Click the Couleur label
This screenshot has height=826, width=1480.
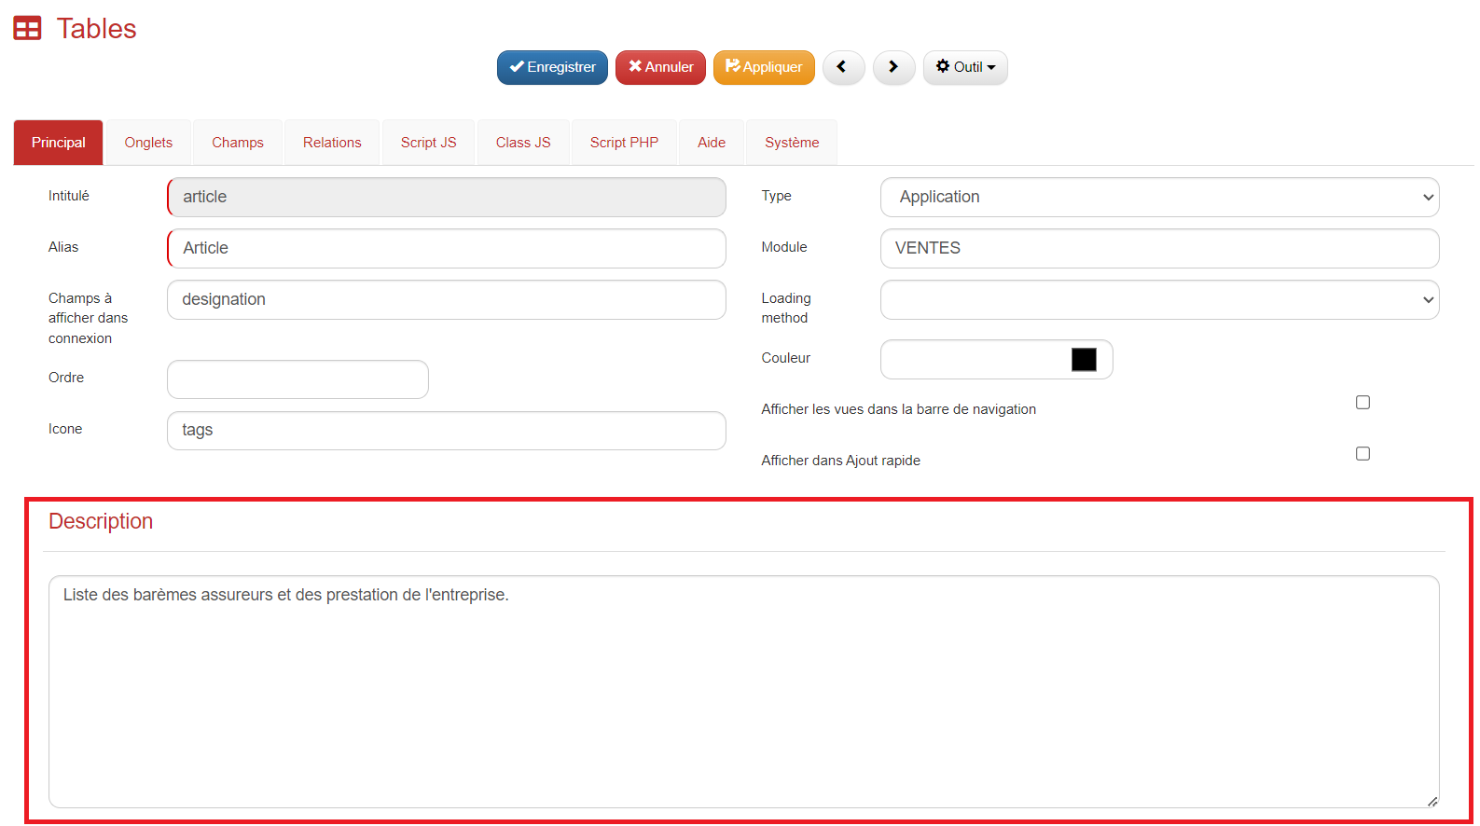tap(786, 358)
